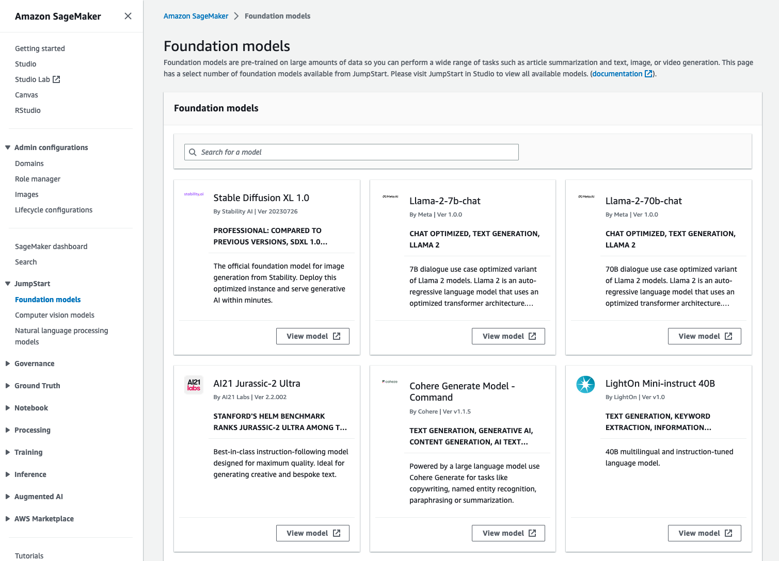This screenshot has height=561, width=779.
Task: Close the Amazon SageMaker sidebar
Action: click(128, 16)
